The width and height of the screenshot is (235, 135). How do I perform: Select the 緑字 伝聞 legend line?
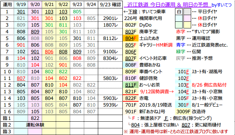188,52
